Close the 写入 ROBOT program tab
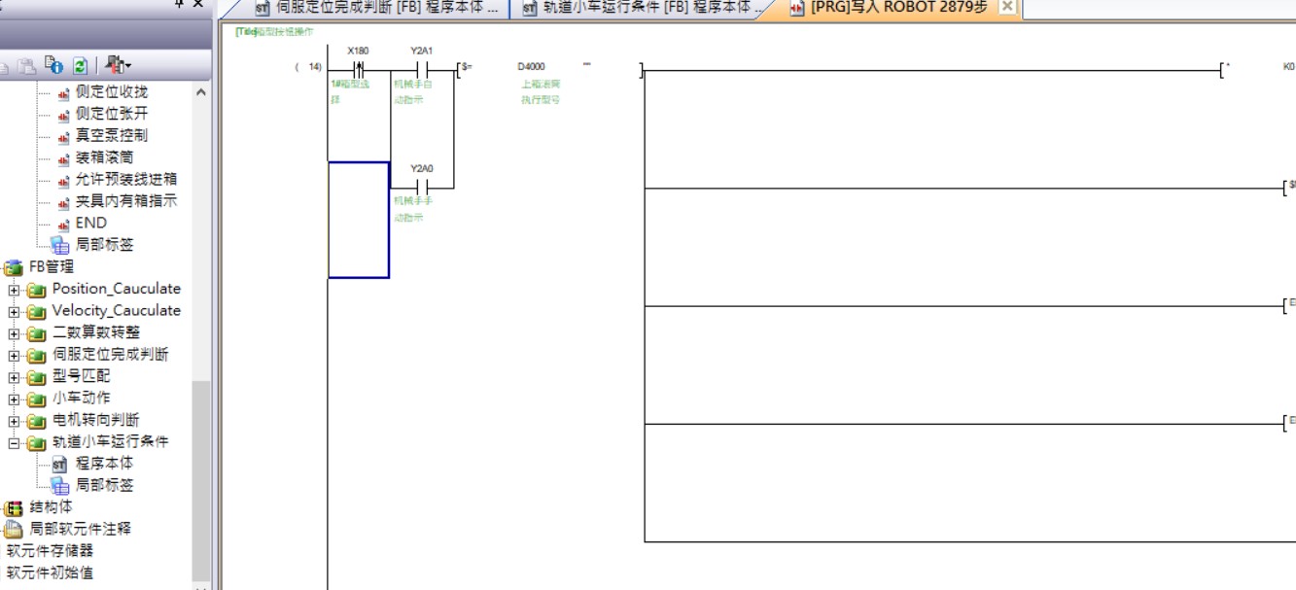This screenshot has height=590, width=1296. [1007, 7]
